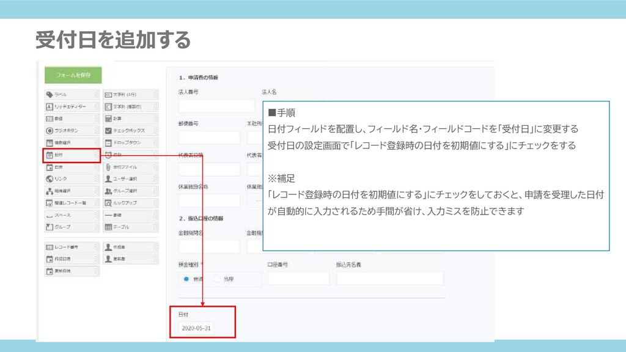626x352 pixels.
Task: Click the 預金種別 field label
Action: (x=188, y=264)
